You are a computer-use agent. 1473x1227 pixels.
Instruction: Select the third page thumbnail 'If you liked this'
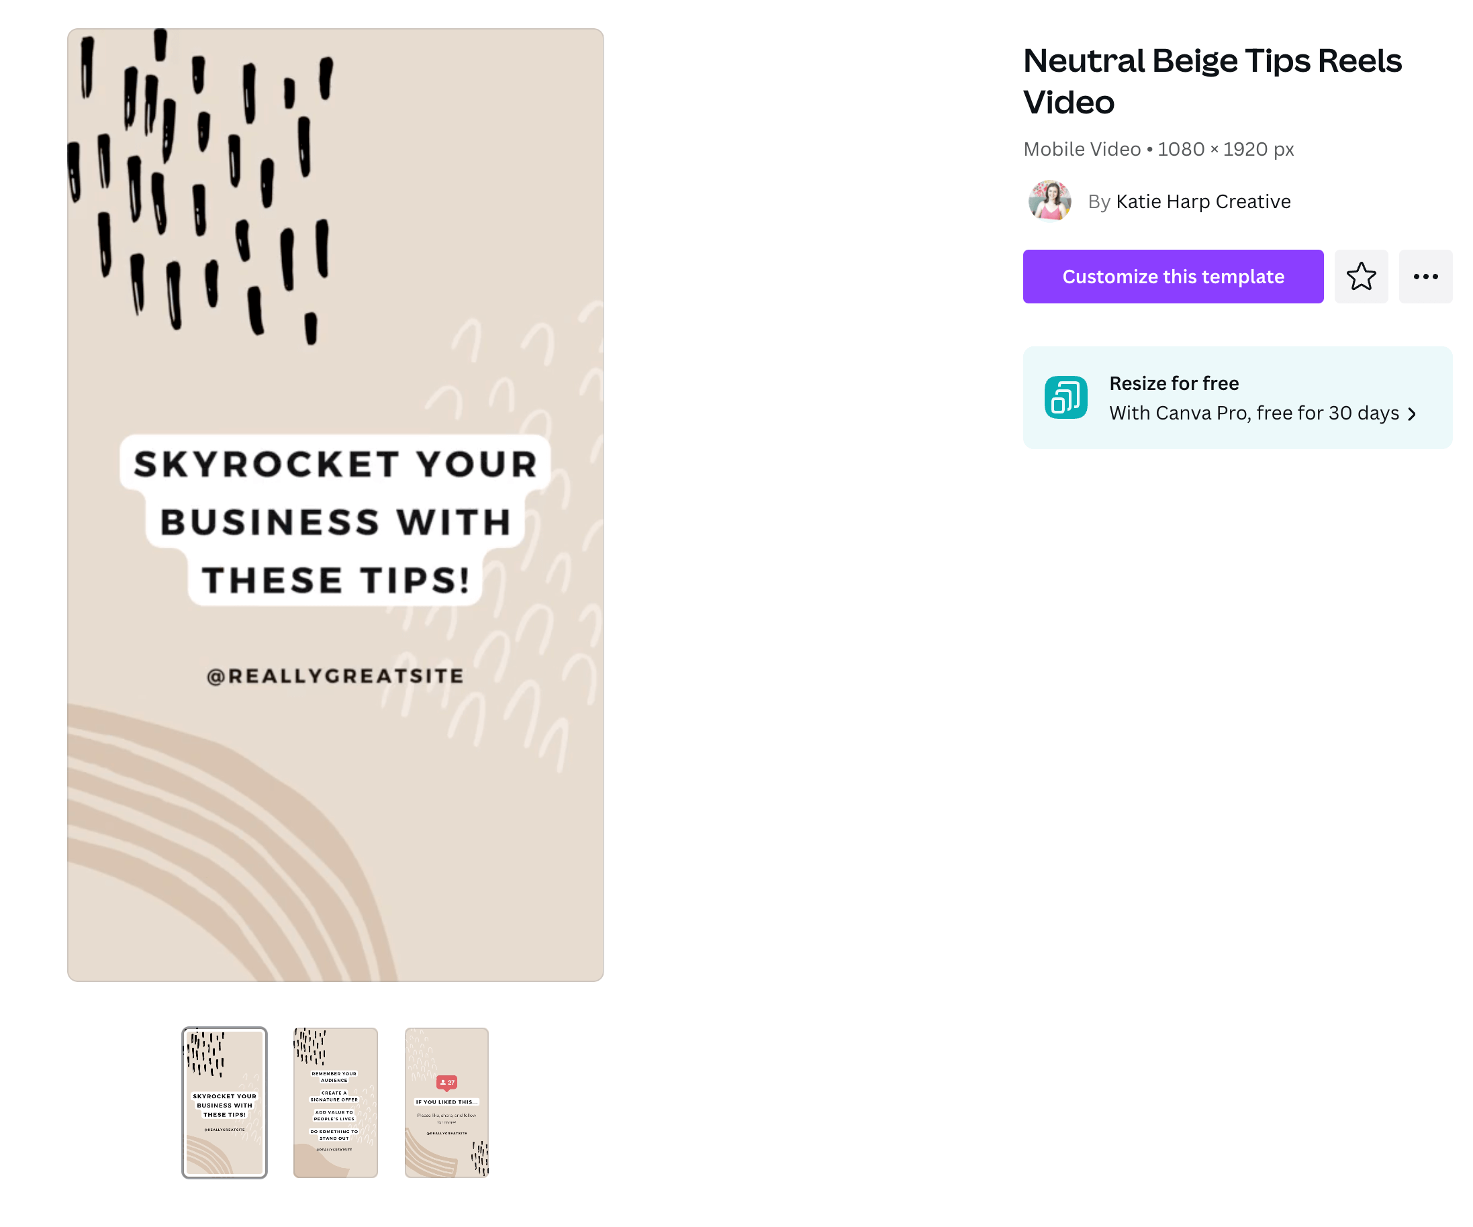[447, 1102]
